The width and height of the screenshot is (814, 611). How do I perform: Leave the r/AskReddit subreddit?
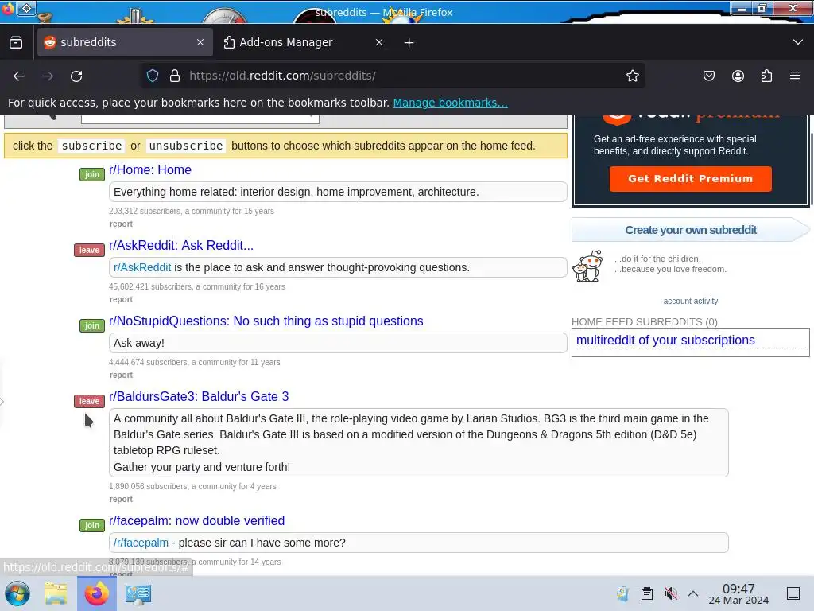[89, 250]
